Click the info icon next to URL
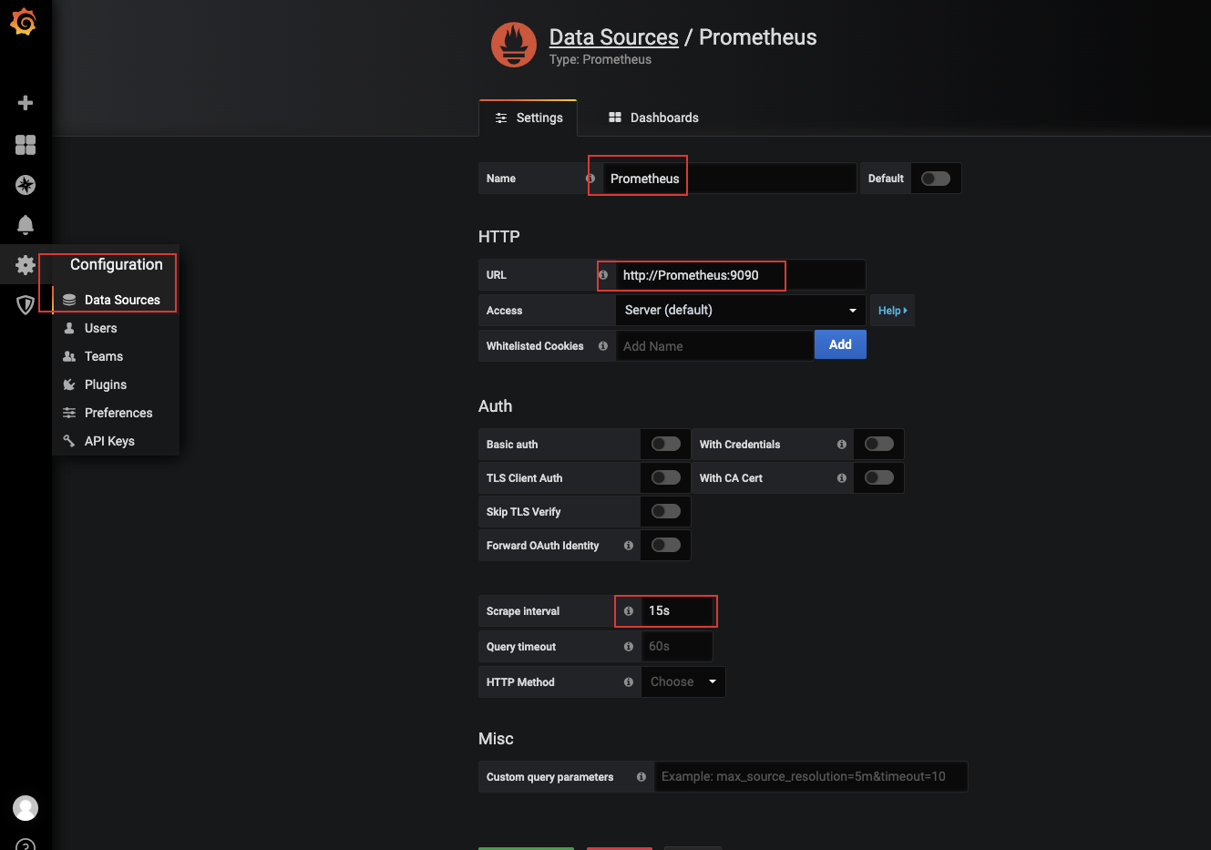This screenshot has width=1211, height=850. pyautogui.click(x=603, y=274)
